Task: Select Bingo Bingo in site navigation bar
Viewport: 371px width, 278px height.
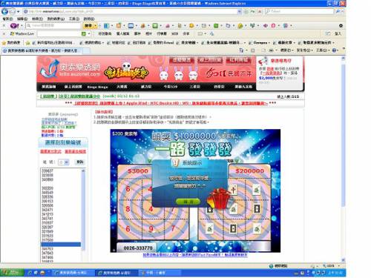Action: pyautogui.click(x=97, y=87)
